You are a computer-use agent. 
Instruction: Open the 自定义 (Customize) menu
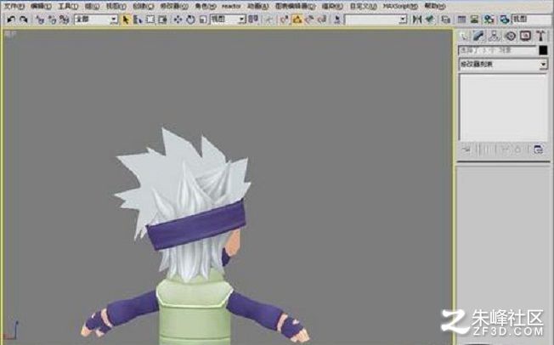pyautogui.click(x=363, y=6)
